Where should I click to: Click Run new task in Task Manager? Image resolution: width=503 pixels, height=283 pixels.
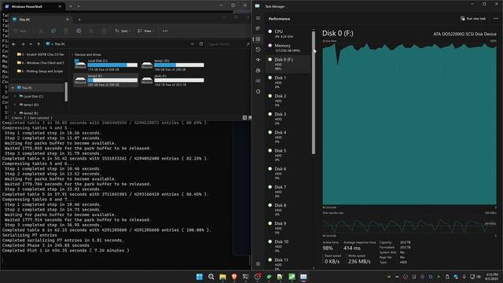(x=473, y=19)
